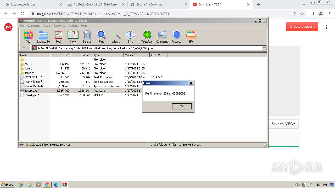Start VirusScan on the archive
The height and width of the screenshot is (188, 335).
tap(147, 37)
